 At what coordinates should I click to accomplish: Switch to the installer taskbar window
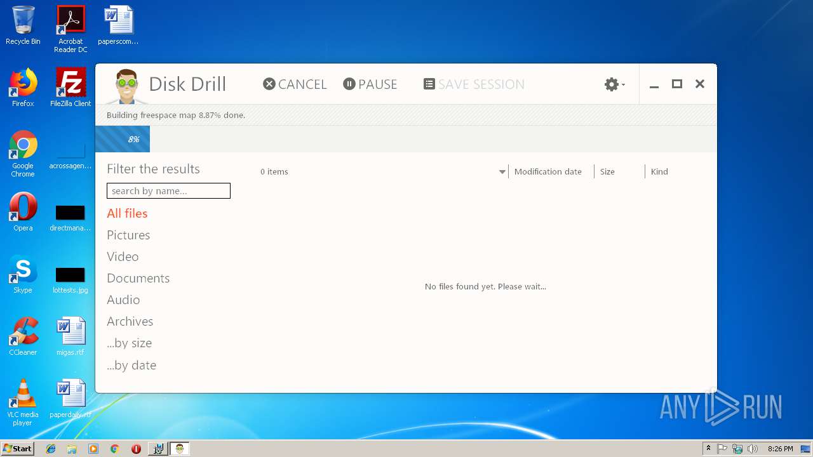point(158,449)
